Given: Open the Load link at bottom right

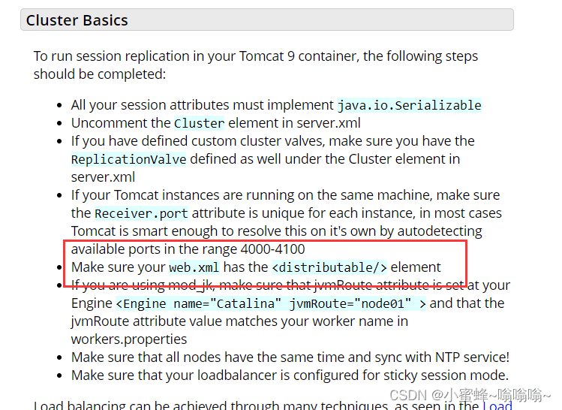Looking at the screenshot, I should (497, 405).
